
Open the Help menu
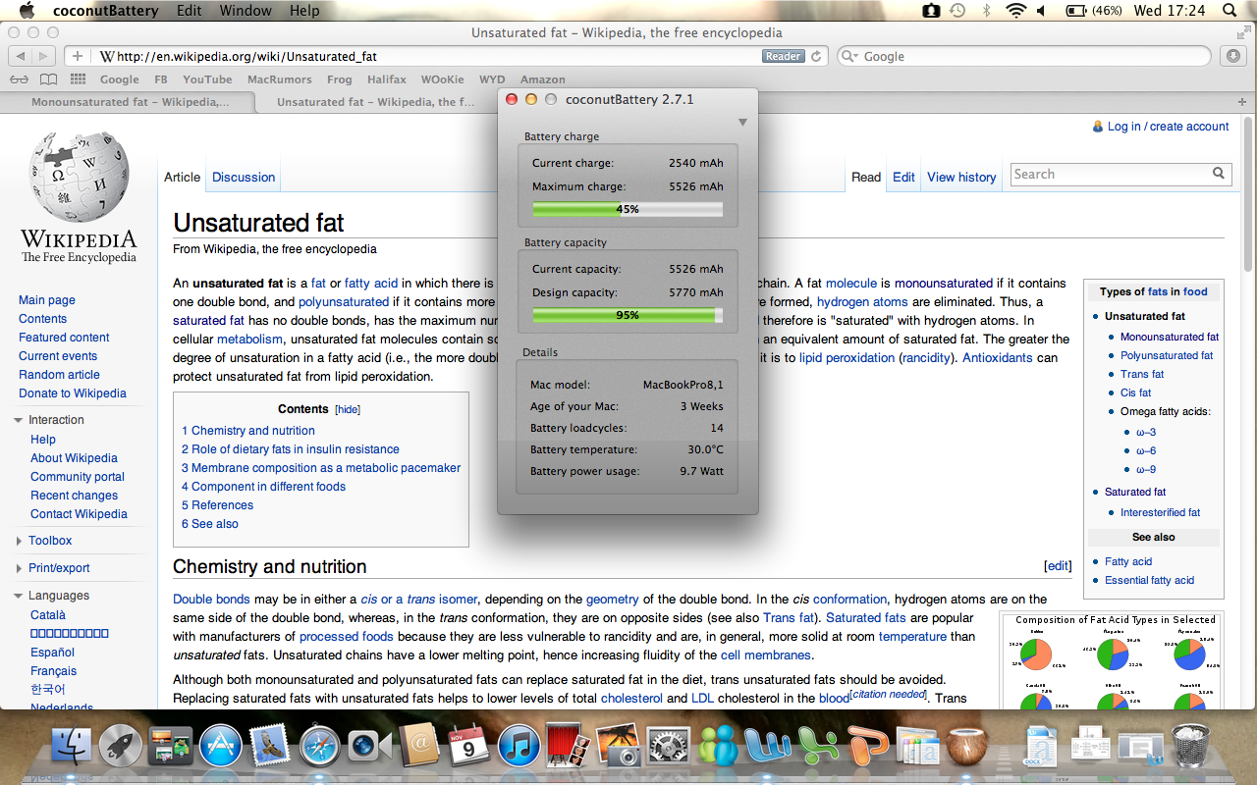(304, 11)
